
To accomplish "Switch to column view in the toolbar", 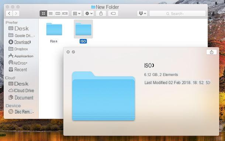I will pyautogui.click(x=58, y=14).
